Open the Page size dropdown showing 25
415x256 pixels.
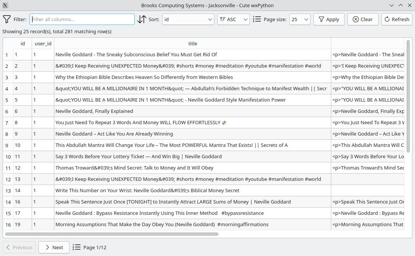[x=300, y=19]
